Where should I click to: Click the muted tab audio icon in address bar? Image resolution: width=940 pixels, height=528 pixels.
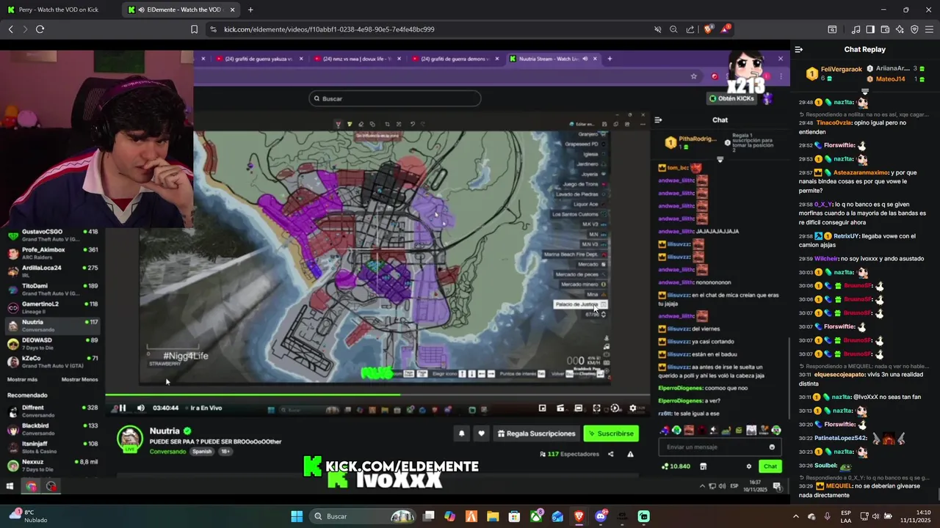click(x=657, y=29)
